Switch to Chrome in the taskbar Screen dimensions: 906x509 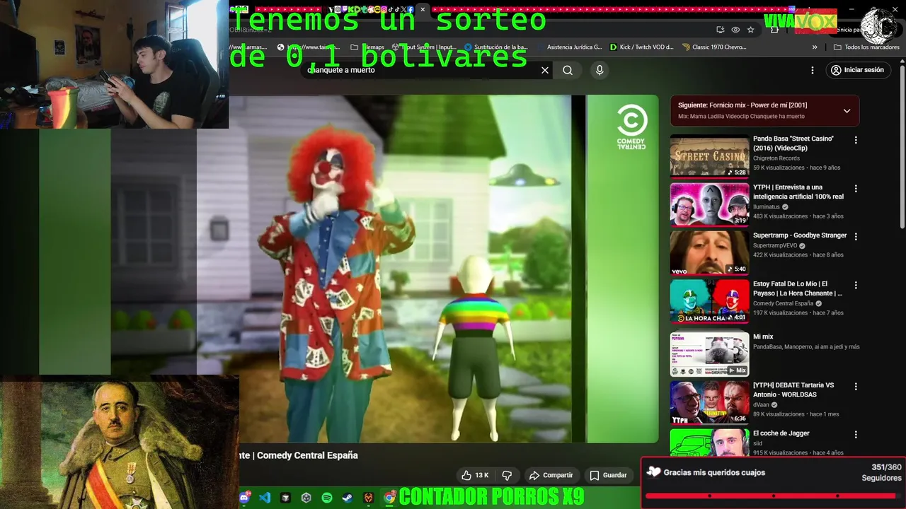389,498
